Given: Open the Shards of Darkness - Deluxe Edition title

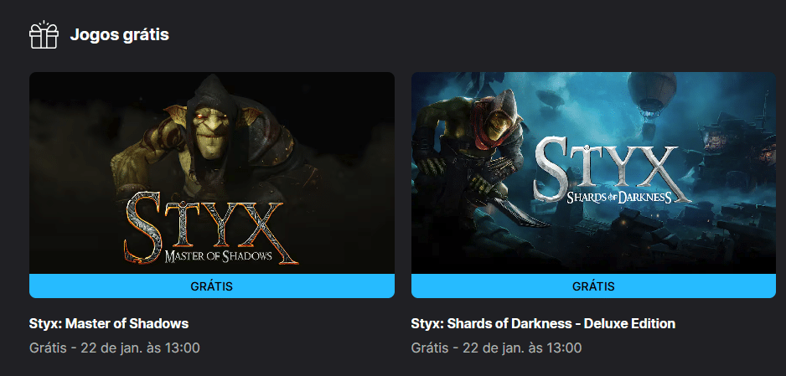Looking at the screenshot, I should (x=543, y=323).
